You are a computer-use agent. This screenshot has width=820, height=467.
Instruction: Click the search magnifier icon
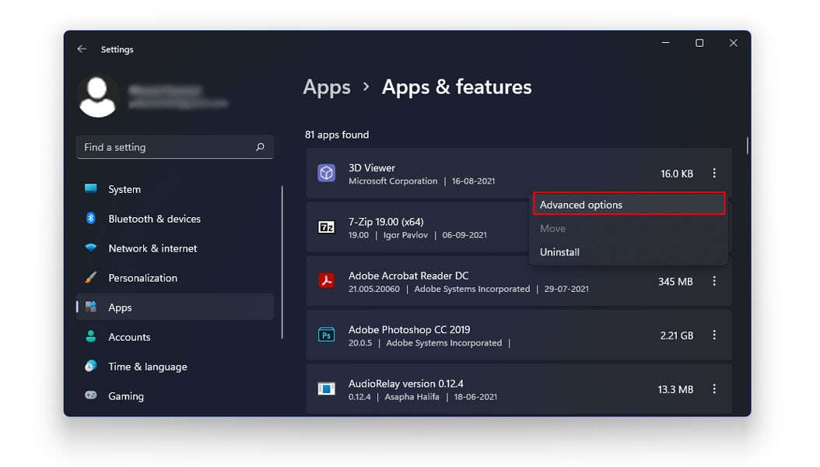tap(260, 147)
